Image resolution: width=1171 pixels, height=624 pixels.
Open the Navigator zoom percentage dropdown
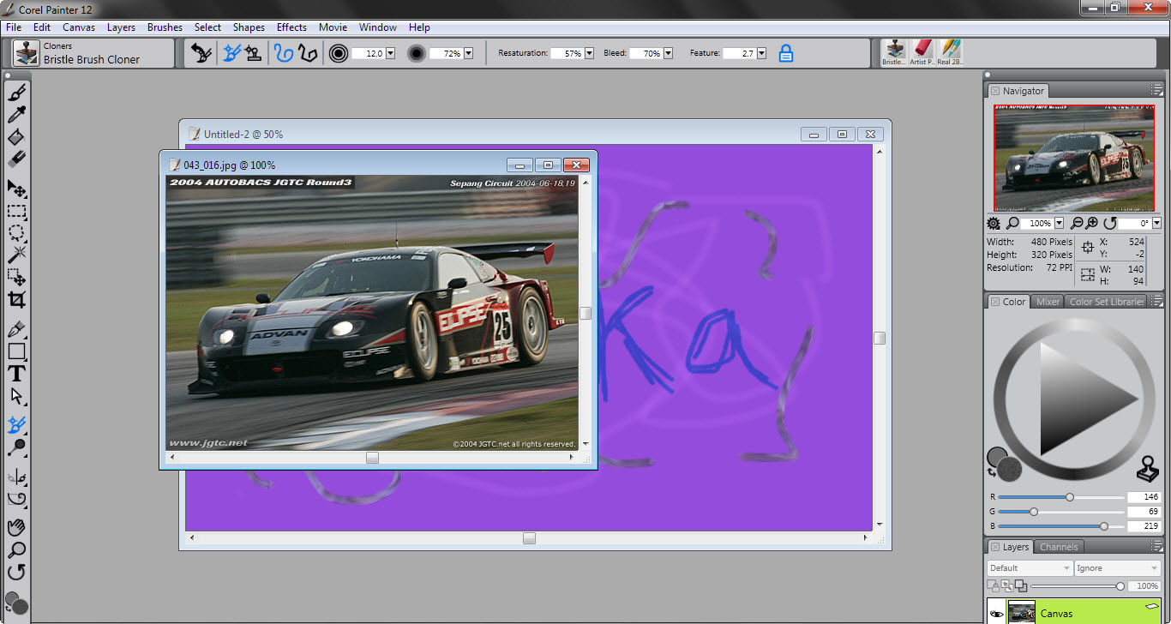[1059, 223]
